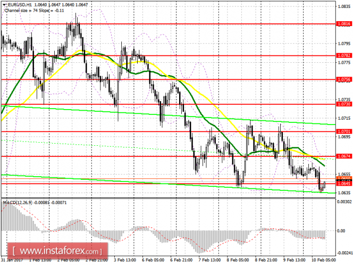Open the www.instaforex.com watermark link
The width and height of the screenshot is (353, 265).
(57, 251)
